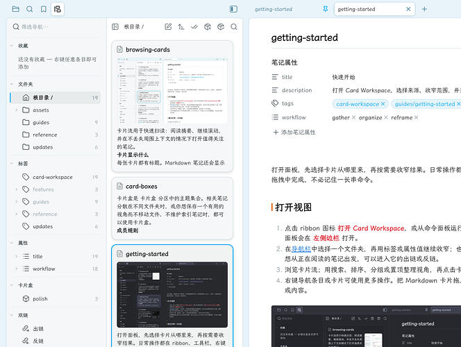
Task: Click the description property icon
Action: (275, 90)
